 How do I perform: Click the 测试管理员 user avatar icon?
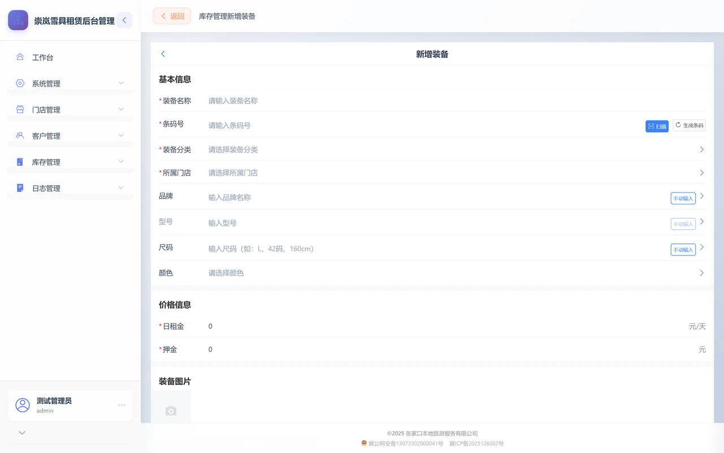(x=23, y=405)
